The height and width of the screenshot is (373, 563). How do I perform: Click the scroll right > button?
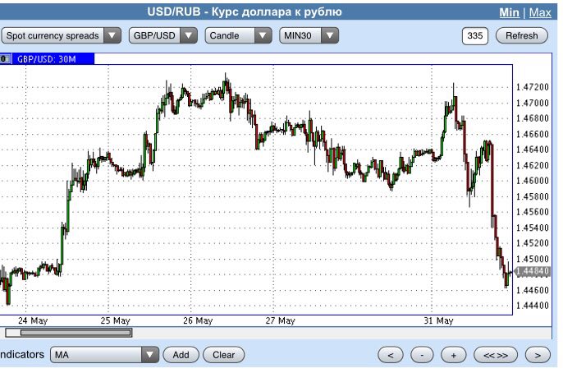(x=538, y=355)
